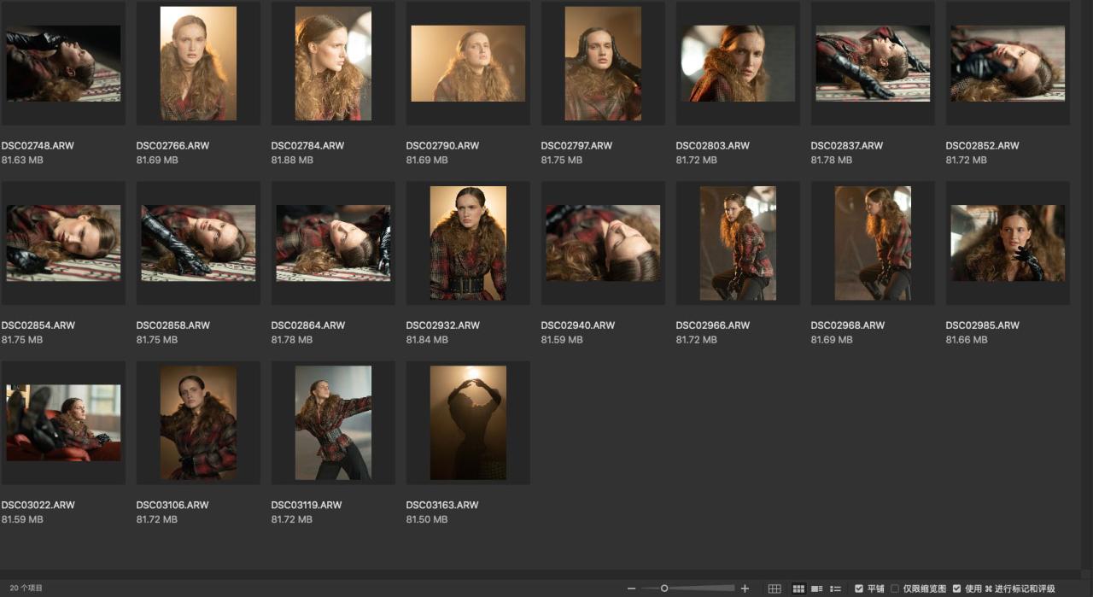Select the DSC03022.ARW red sofa thumbnail

[x=63, y=423]
